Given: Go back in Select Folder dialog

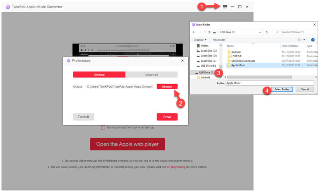Looking at the screenshot, I should tap(194, 32).
